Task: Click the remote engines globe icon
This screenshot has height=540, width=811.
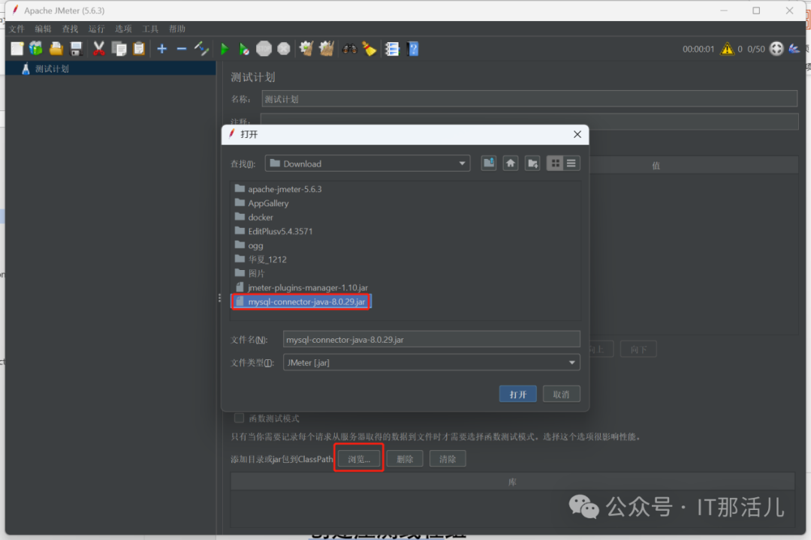Action: click(x=776, y=49)
